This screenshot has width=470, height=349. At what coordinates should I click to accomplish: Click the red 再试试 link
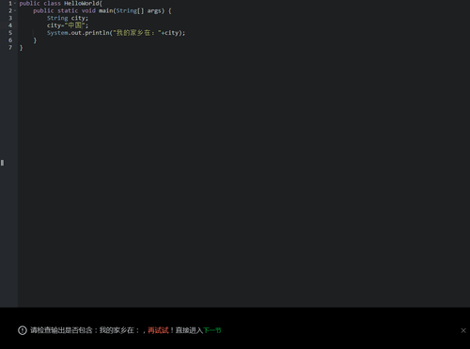click(x=158, y=330)
